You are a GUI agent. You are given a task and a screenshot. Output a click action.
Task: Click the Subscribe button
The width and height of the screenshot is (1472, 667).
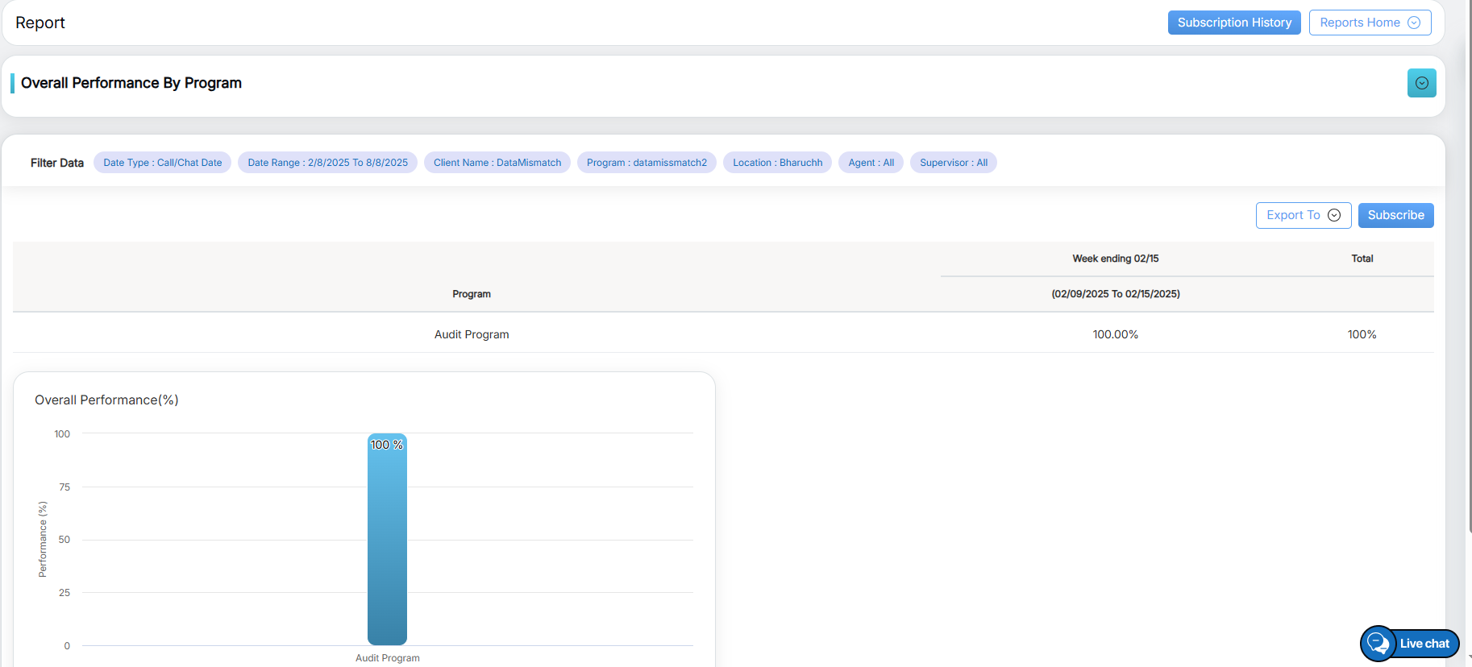click(1395, 215)
